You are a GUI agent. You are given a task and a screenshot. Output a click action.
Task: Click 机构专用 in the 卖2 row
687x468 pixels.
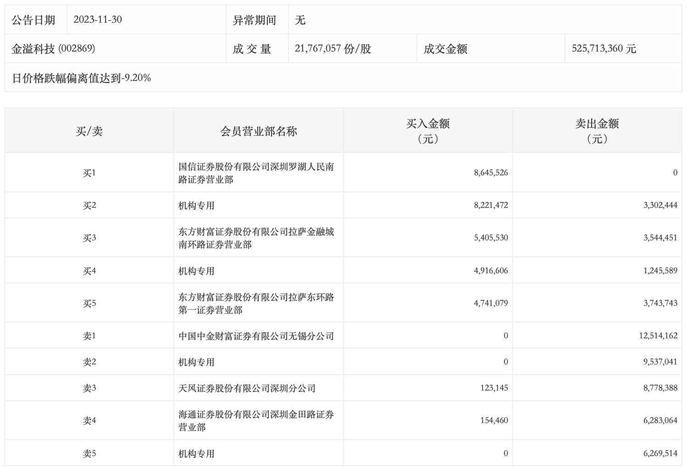(x=196, y=362)
